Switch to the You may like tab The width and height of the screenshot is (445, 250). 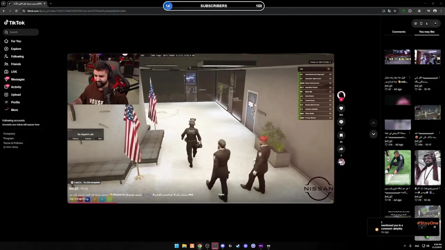pos(427,32)
